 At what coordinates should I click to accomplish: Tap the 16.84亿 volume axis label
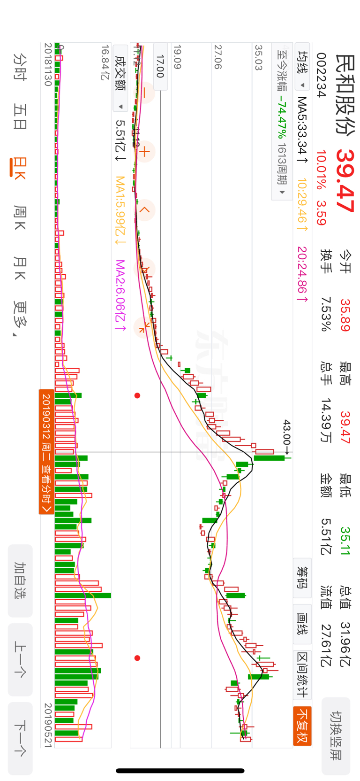[105, 62]
